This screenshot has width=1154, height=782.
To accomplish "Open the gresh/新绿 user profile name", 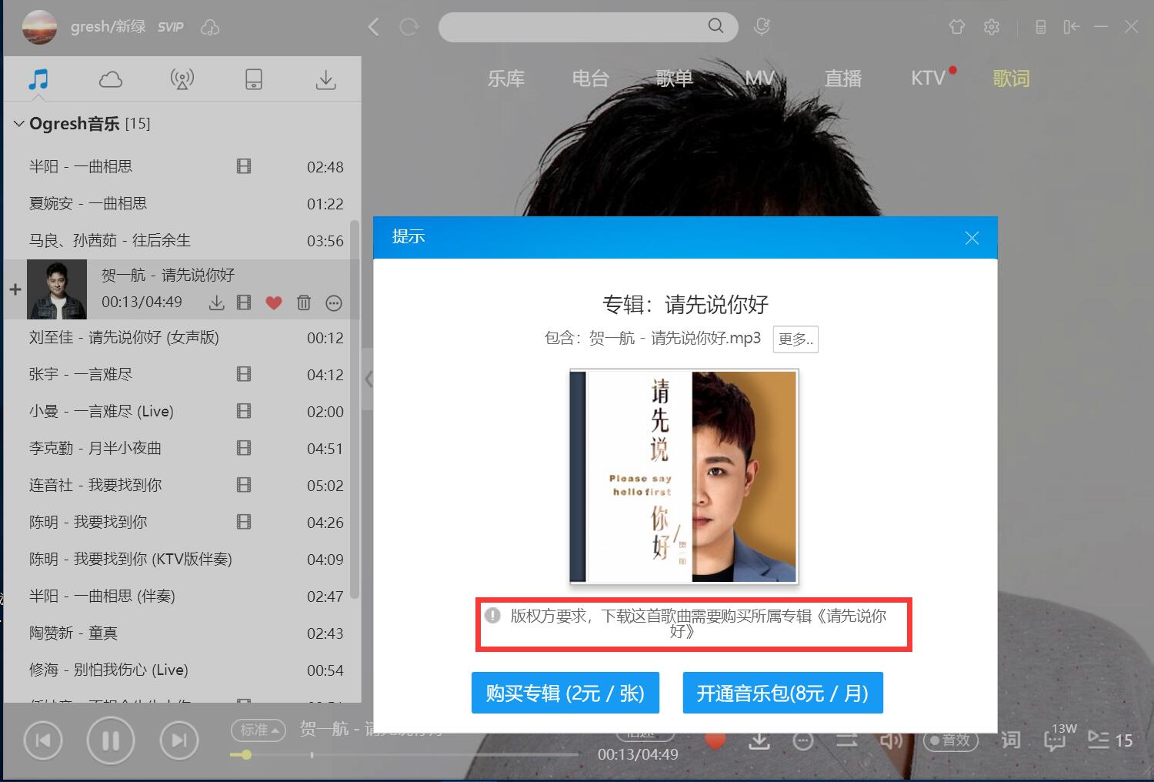I will (x=108, y=27).
